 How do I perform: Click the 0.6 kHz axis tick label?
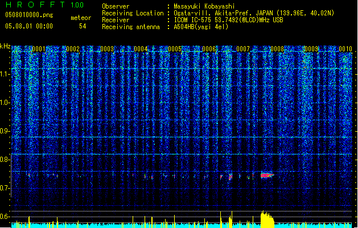(x=5, y=217)
